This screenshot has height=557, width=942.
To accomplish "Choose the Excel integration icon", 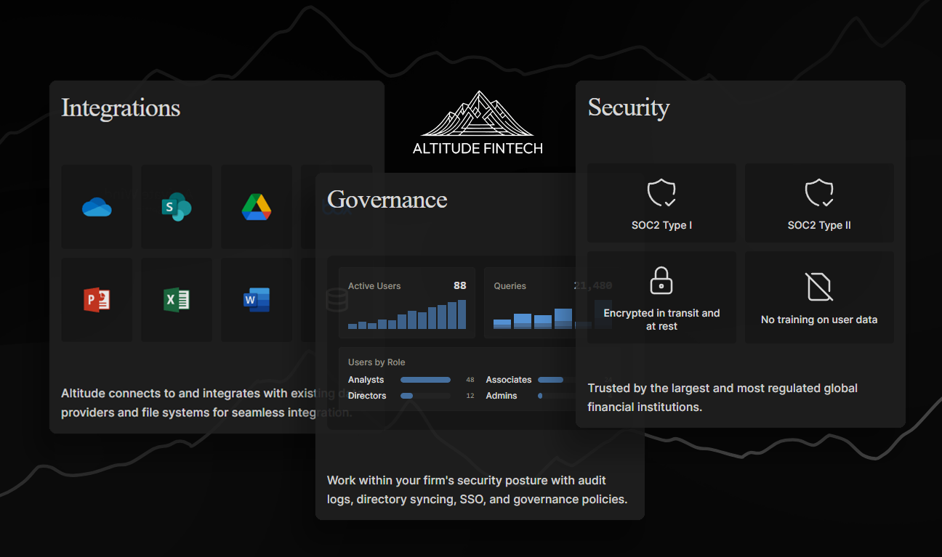I will (x=176, y=299).
